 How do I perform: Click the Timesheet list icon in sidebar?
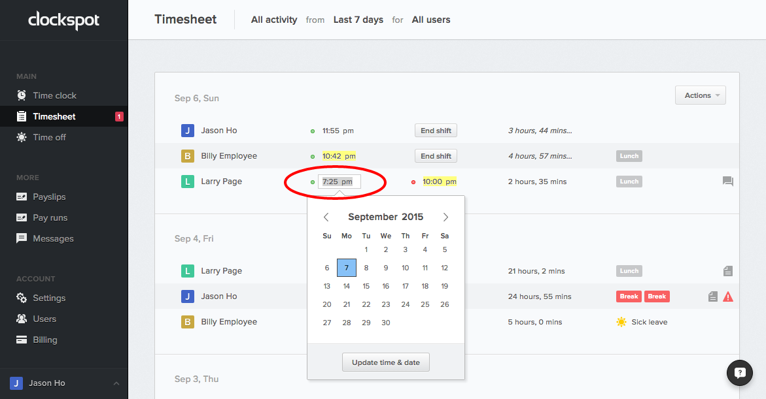pyautogui.click(x=22, y=116)
